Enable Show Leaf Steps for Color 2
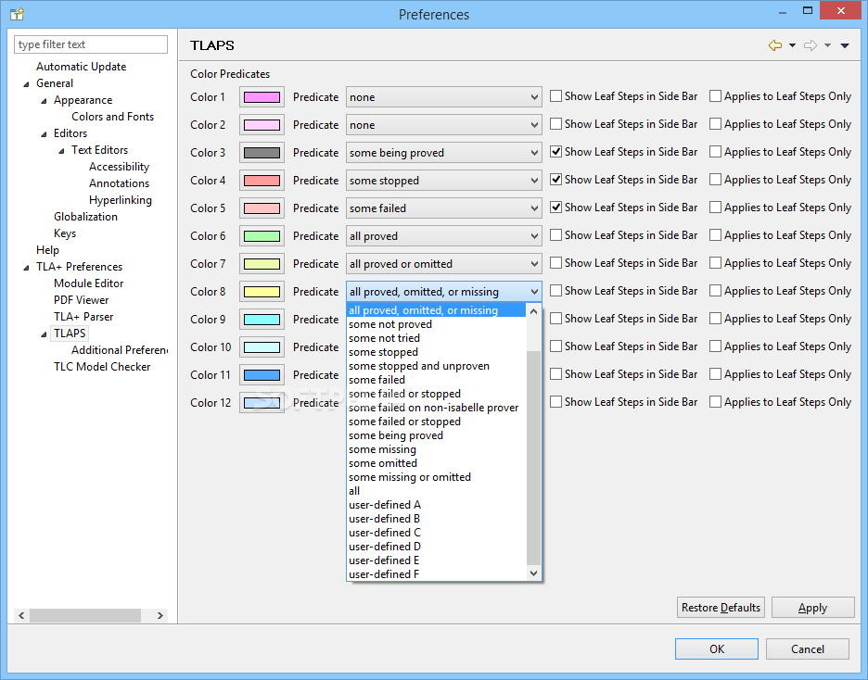868x680 pixels. (x=555, y=124)
